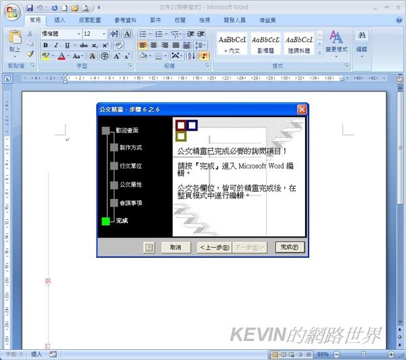The image size is (406, 360).
Task: Click the Cut scissors icon
Action: click(x=30, y=34)
